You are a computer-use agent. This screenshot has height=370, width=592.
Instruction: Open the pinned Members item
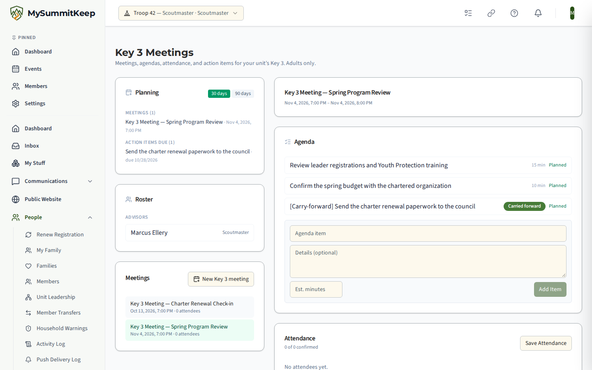point(53,86)
